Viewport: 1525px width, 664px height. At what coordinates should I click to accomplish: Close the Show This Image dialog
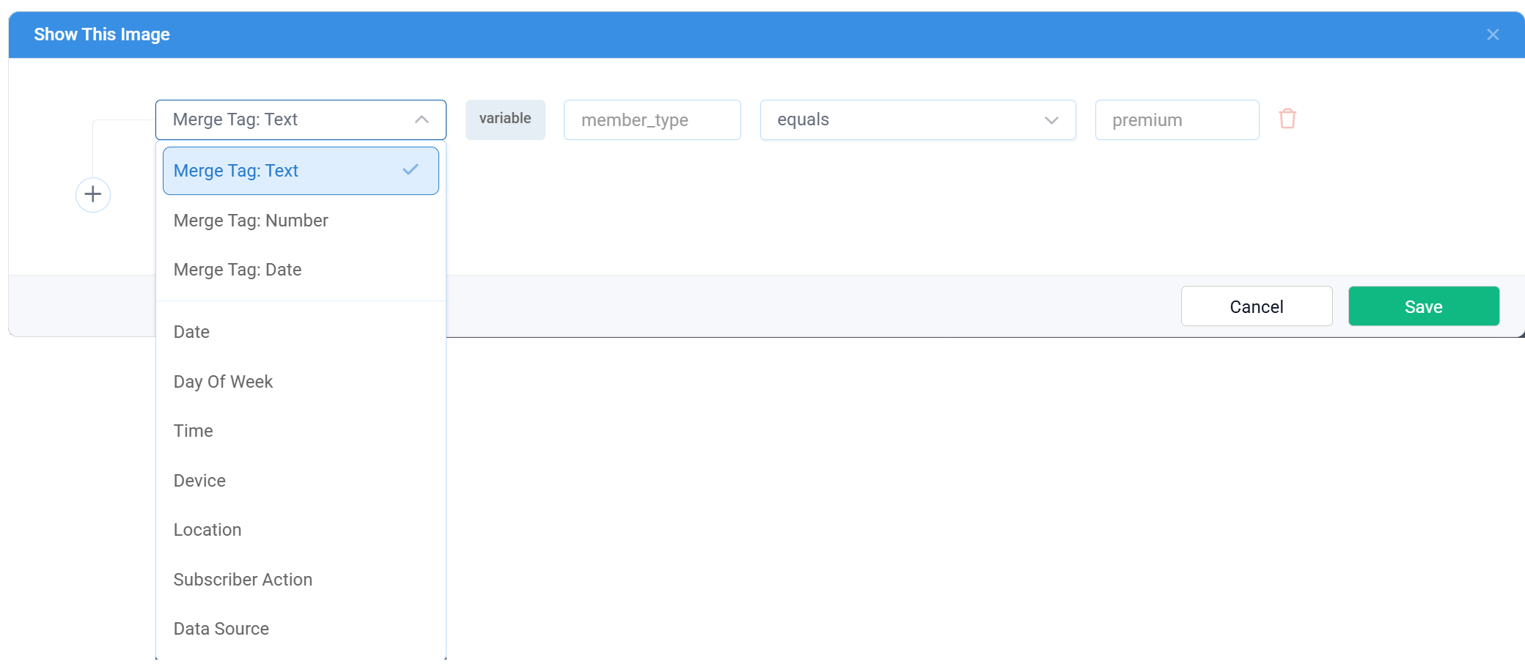pyautogui.click(x=1493, y=34)
